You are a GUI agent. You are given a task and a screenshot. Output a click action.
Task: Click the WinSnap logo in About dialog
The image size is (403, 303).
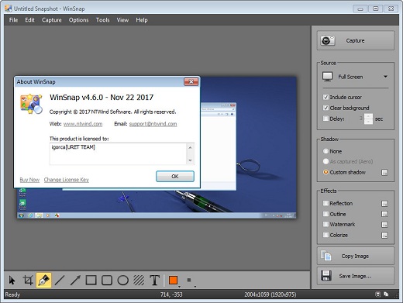[31, 104]
